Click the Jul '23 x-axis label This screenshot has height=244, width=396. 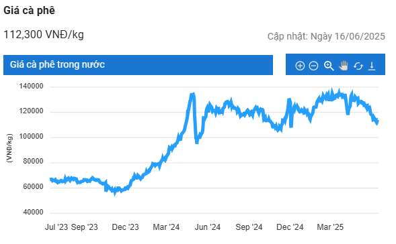point(56,227)
